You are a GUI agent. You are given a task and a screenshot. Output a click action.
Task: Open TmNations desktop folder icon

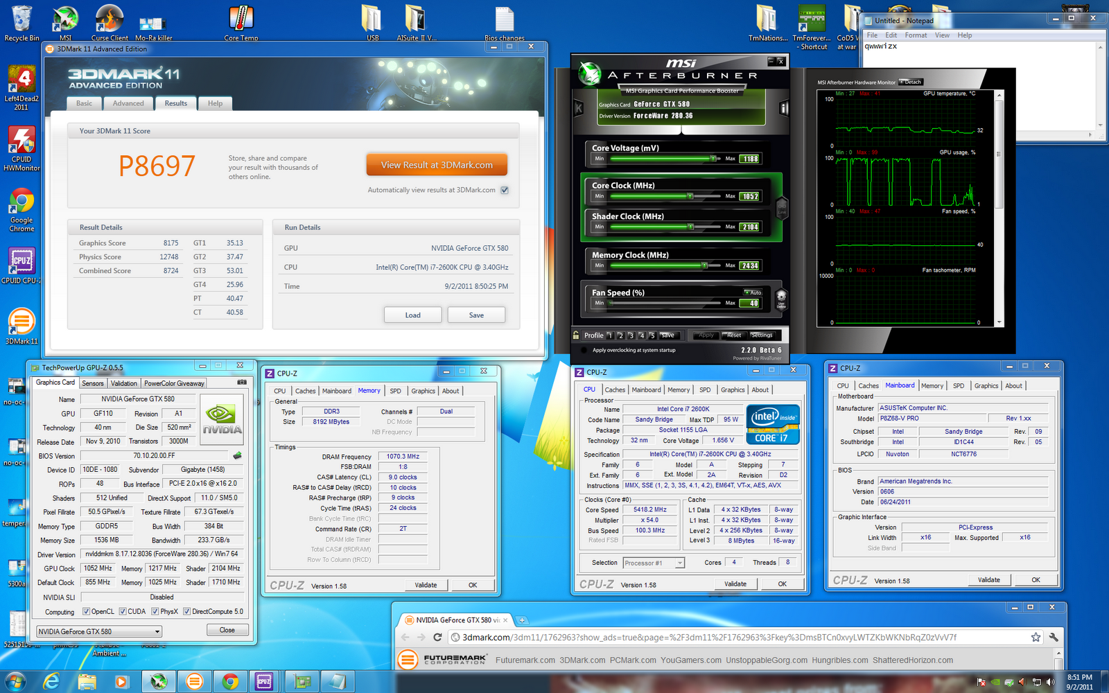pyautogui.click(x=767, y=22)
